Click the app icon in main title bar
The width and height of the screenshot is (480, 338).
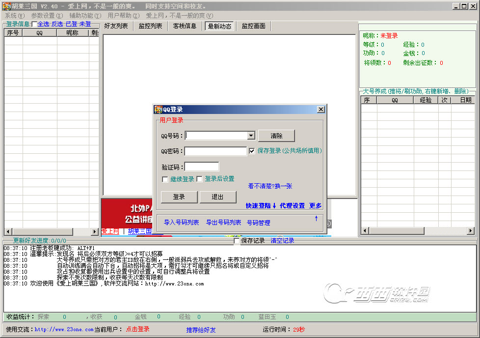click(x=7, y=6)
